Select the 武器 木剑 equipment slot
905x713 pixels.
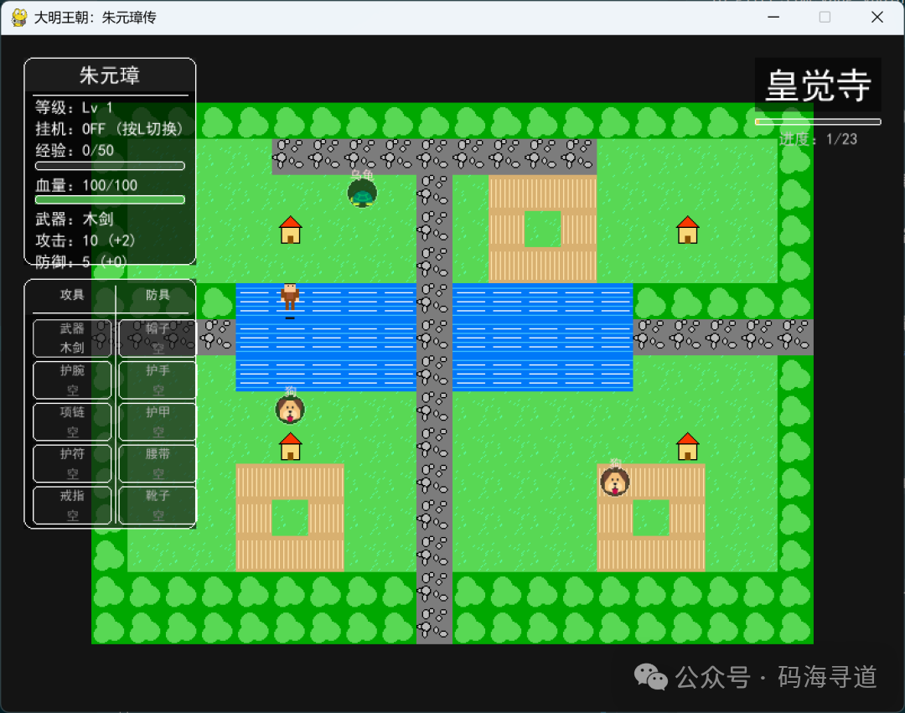(x=72, y=338)
